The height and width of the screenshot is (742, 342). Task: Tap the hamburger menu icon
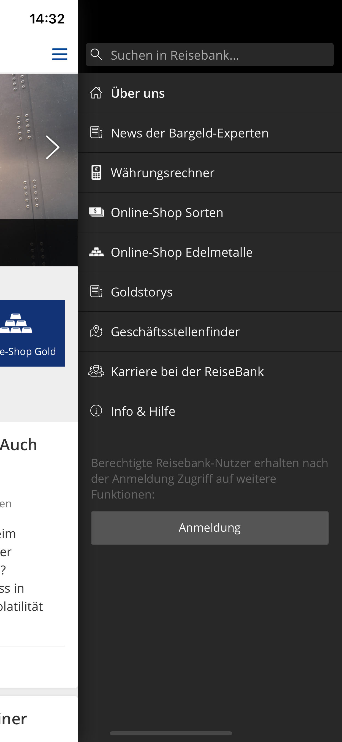[59, 54]
